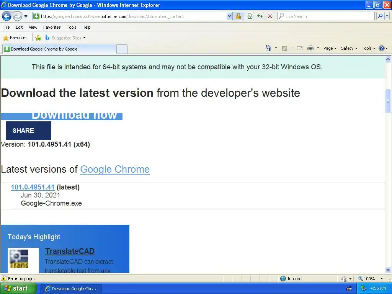The width and height of the screenshot is (392, 294).
Task: Open a new blank tab
Action: (x=122, y=49)
